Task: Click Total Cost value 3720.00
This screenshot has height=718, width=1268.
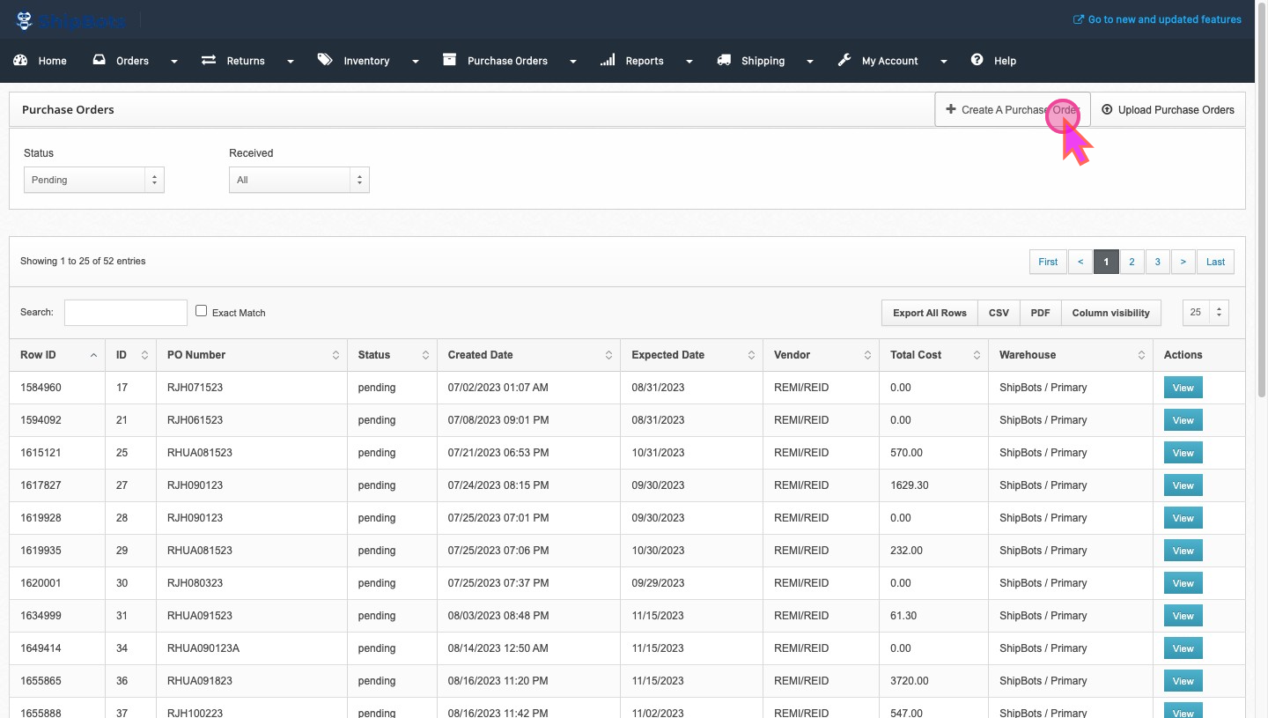Action: point(909,681)
